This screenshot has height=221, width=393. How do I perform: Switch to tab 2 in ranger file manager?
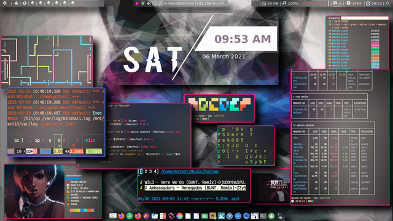[x=146, y=171]
